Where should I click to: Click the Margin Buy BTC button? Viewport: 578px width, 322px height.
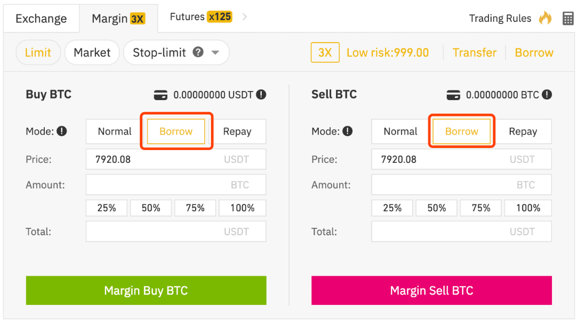point(146,290)
